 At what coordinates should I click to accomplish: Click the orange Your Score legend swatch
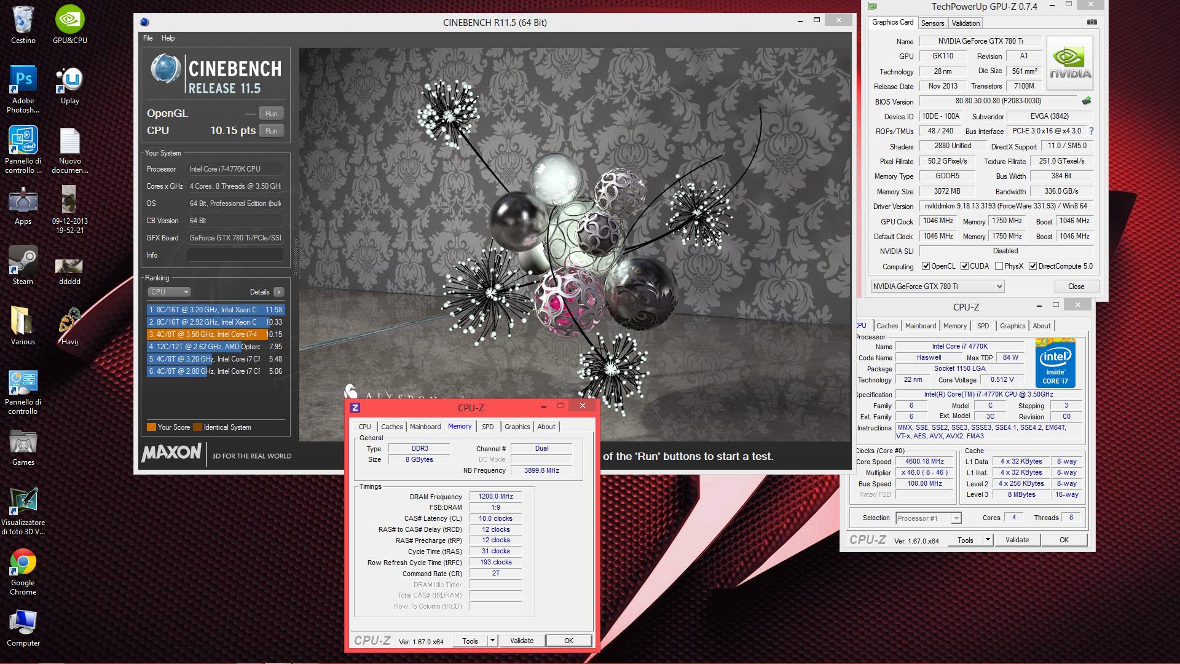(x=151, y=427)
